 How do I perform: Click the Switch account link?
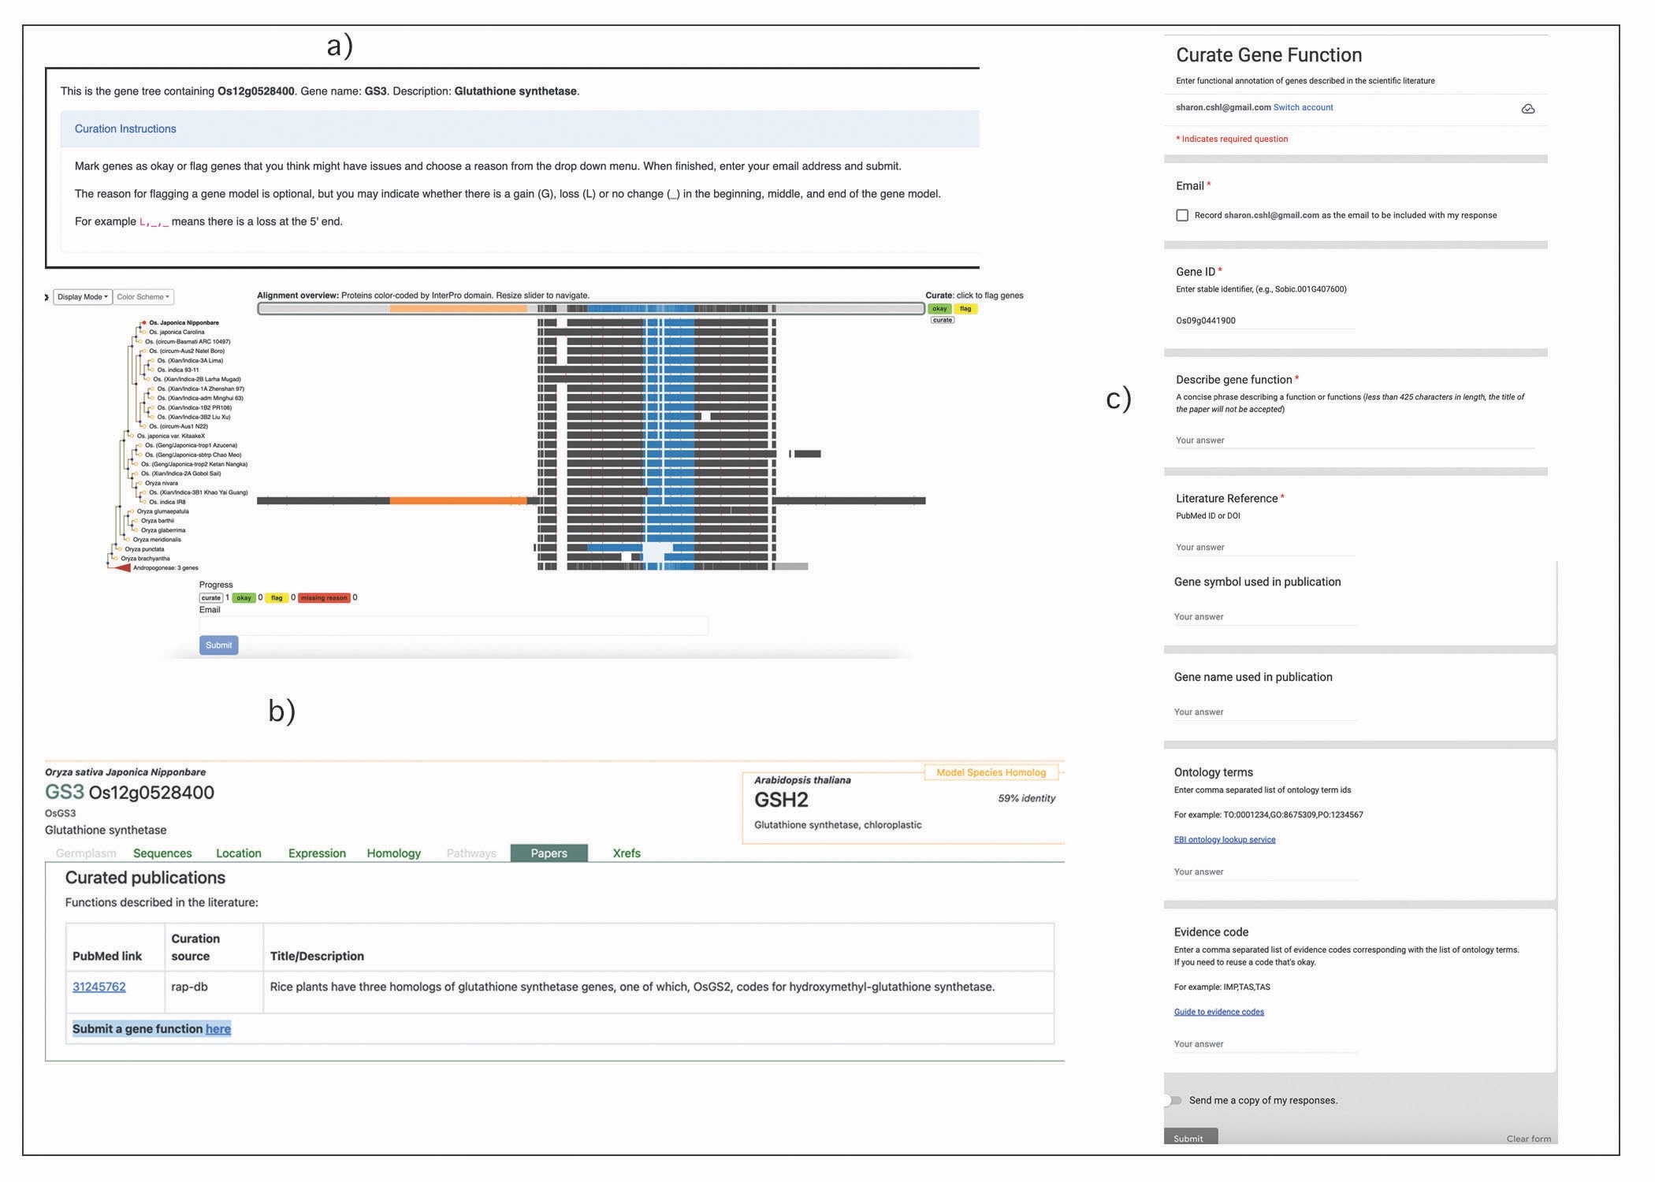(x=1303, y=107)
